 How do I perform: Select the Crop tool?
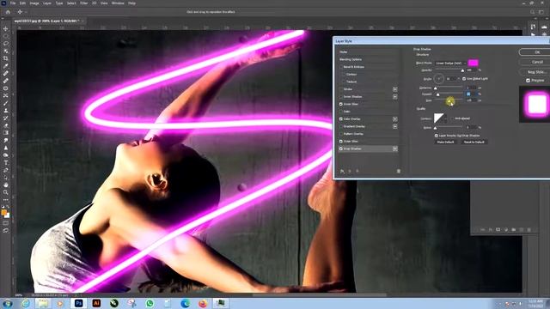click(x=6, y=58)
